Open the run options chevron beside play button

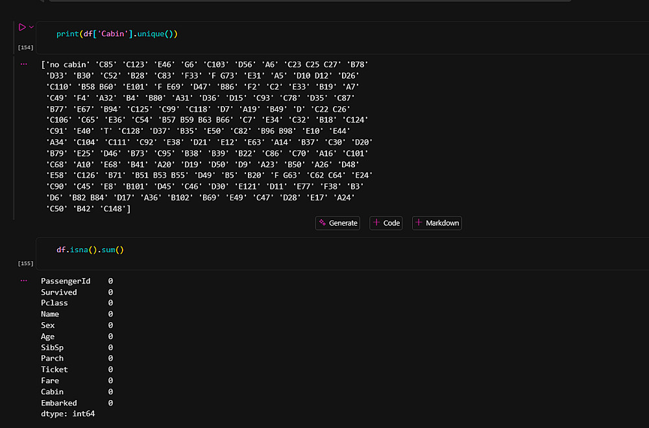click(31, 27)
